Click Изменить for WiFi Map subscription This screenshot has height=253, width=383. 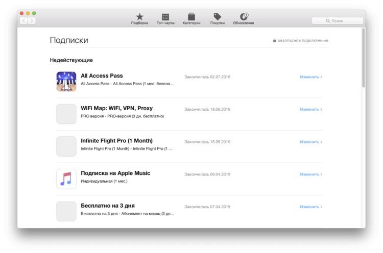click(311, 109)
